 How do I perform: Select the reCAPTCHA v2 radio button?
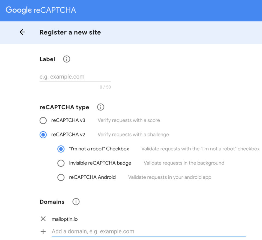(43, 135)
